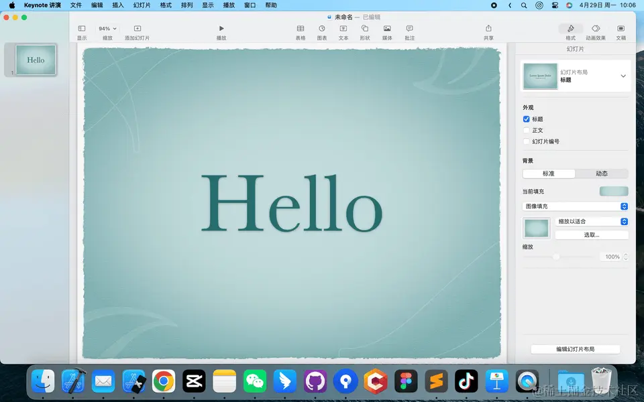Insert a shape with 形状 icon

[365, 32]
